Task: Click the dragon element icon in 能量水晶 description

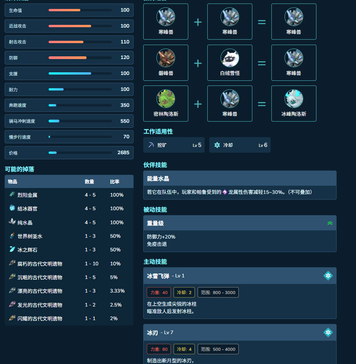Action: point(225,192)
